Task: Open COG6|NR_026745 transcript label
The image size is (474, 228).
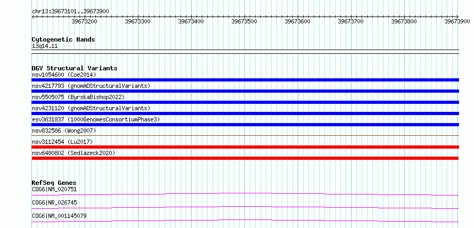Action: pyautogui.click(x=54, y=202)
